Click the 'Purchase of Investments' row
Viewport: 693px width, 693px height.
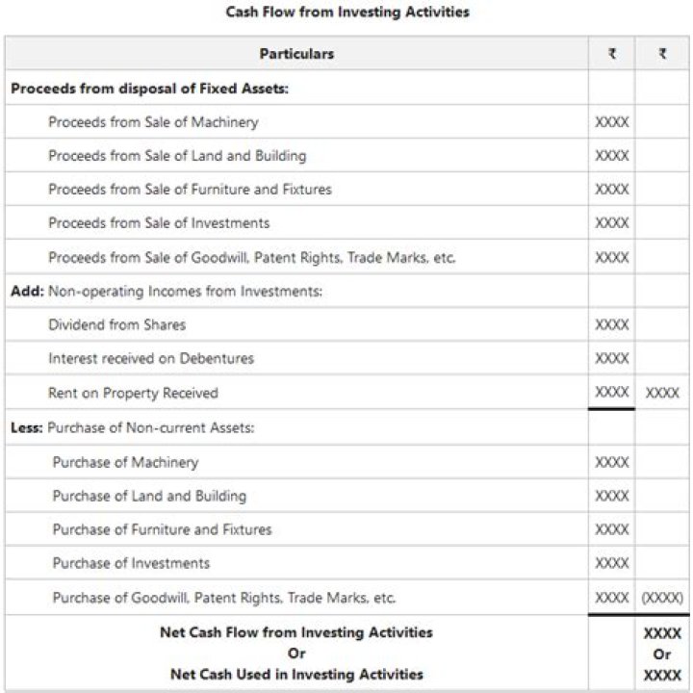pos(131,563)
